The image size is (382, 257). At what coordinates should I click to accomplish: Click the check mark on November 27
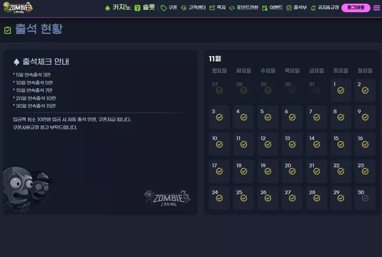click(293, 198)
